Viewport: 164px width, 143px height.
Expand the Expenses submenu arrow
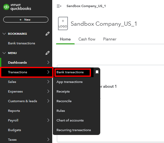[x=48, y=91]
